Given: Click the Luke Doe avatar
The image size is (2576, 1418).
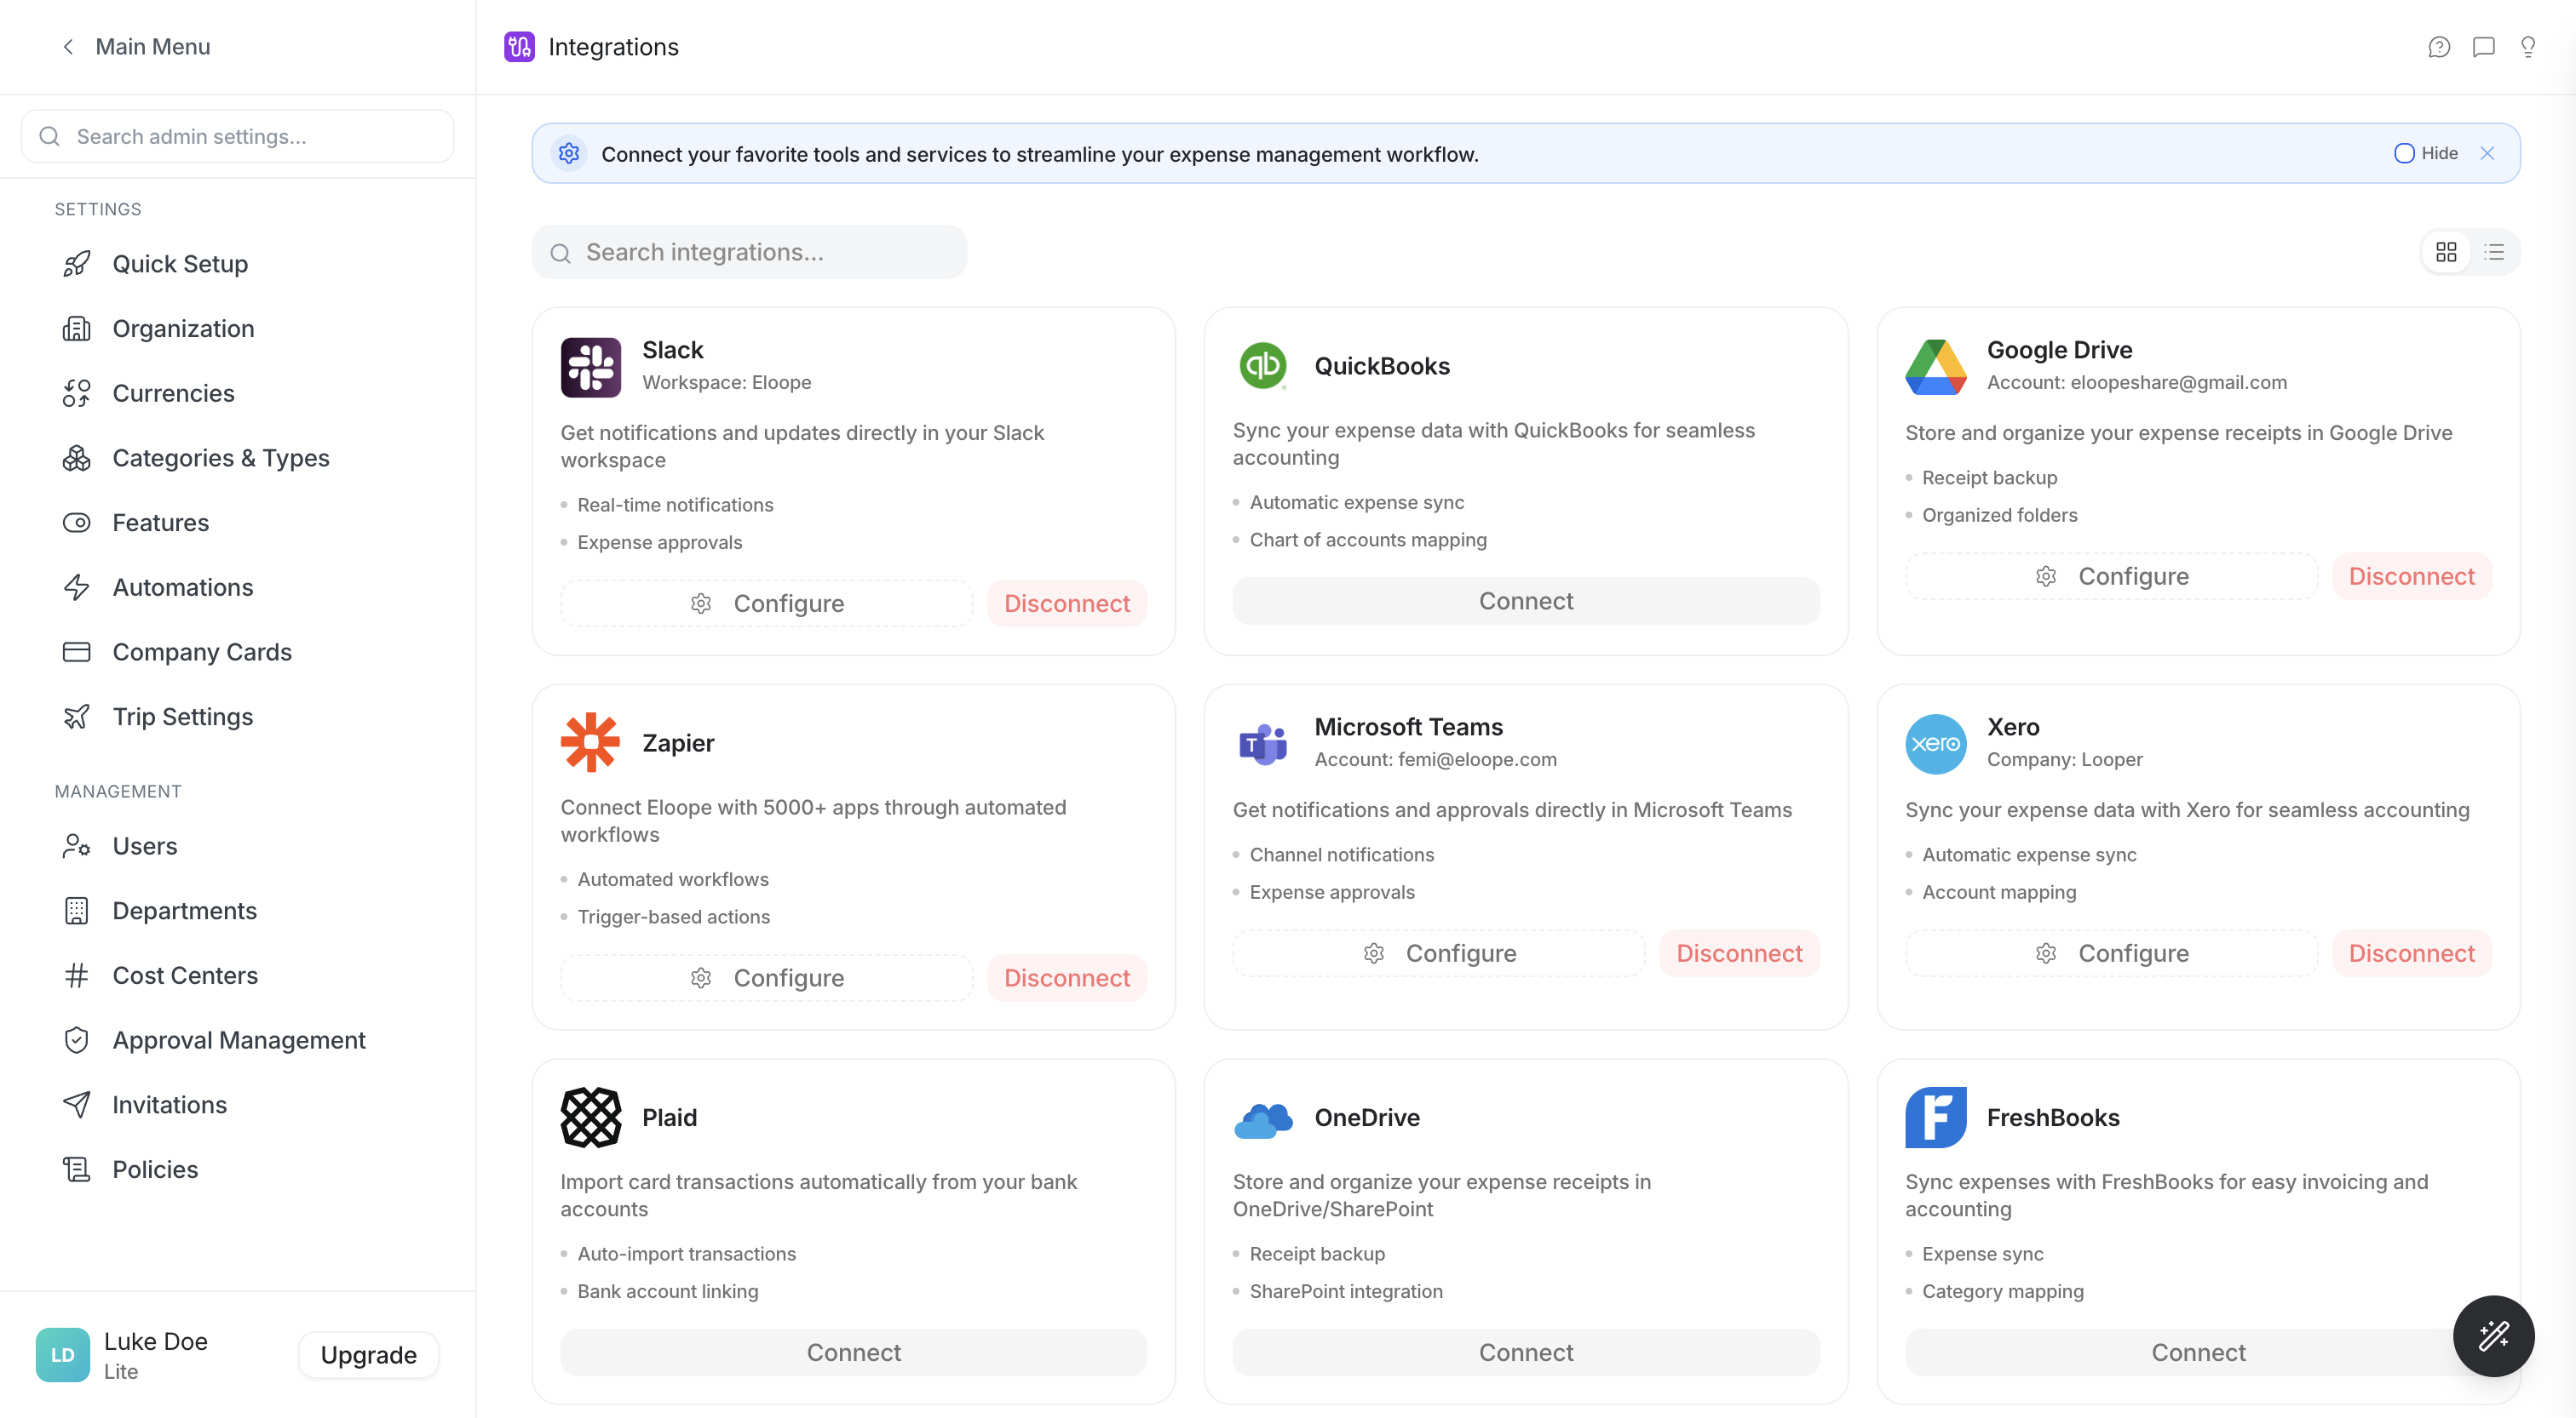Looking at the screenshot, I should click(62, 1355).
